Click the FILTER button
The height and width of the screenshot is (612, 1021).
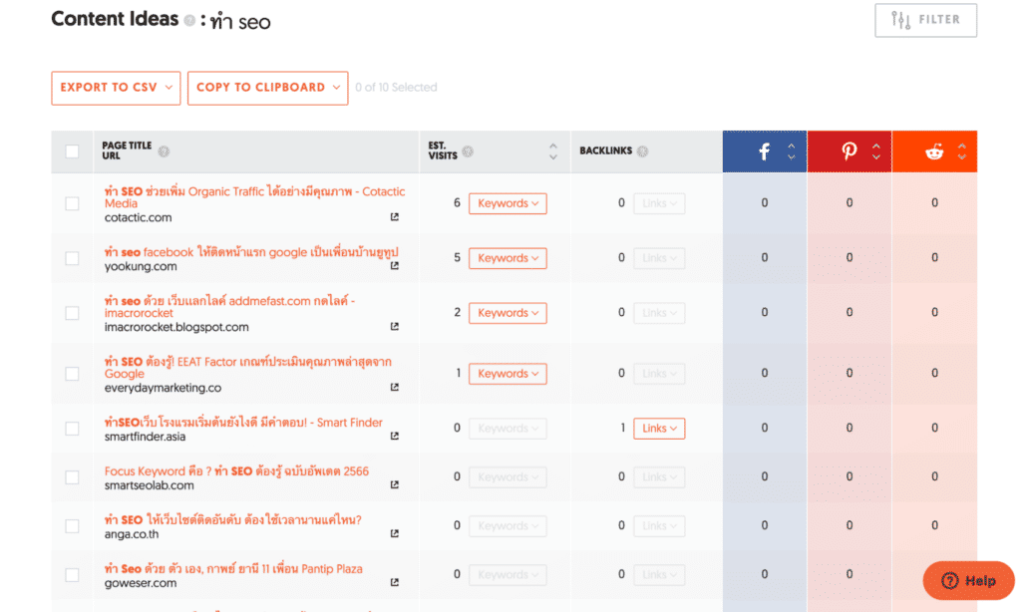(925, 20)
